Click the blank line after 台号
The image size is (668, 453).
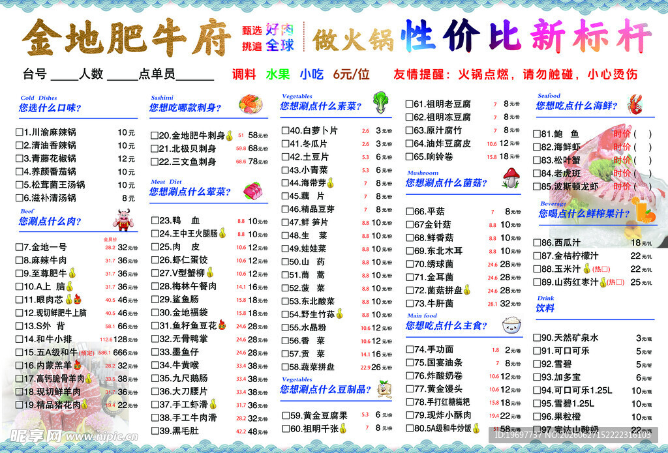(x=65, y=79)
